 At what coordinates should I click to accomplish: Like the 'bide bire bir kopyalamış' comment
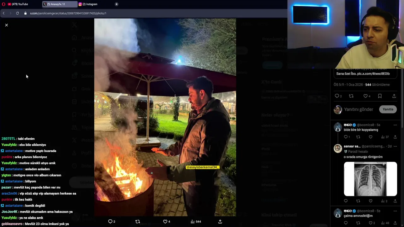[x=371, y=137]
